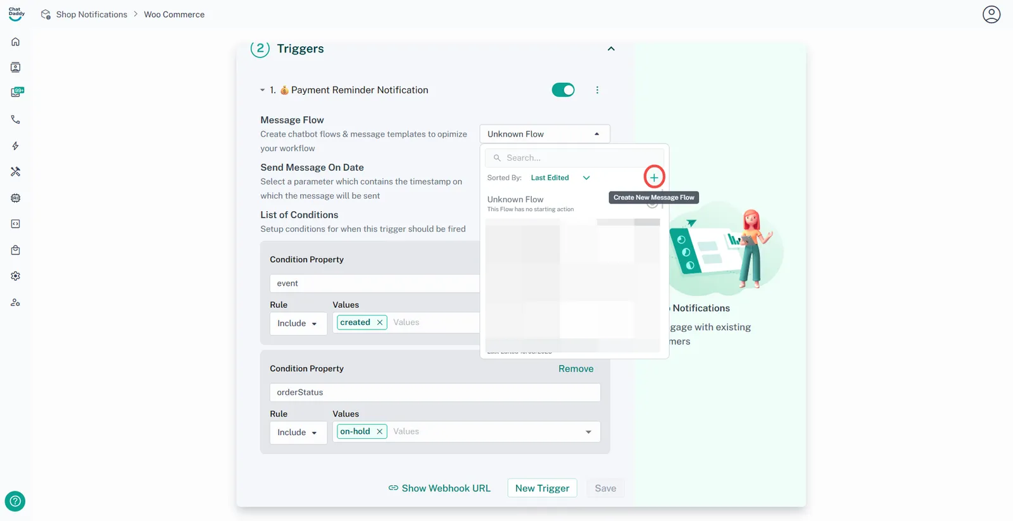Click the New Trigger button
This screenshot has height=521, width=1013.
(542, 488)
